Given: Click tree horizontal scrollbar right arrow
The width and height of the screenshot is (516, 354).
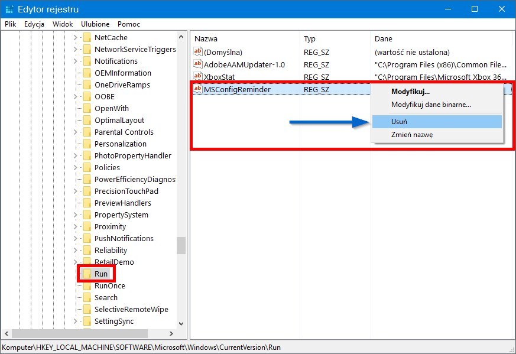Looking at the screenshot, I should (x=171, y=333).
